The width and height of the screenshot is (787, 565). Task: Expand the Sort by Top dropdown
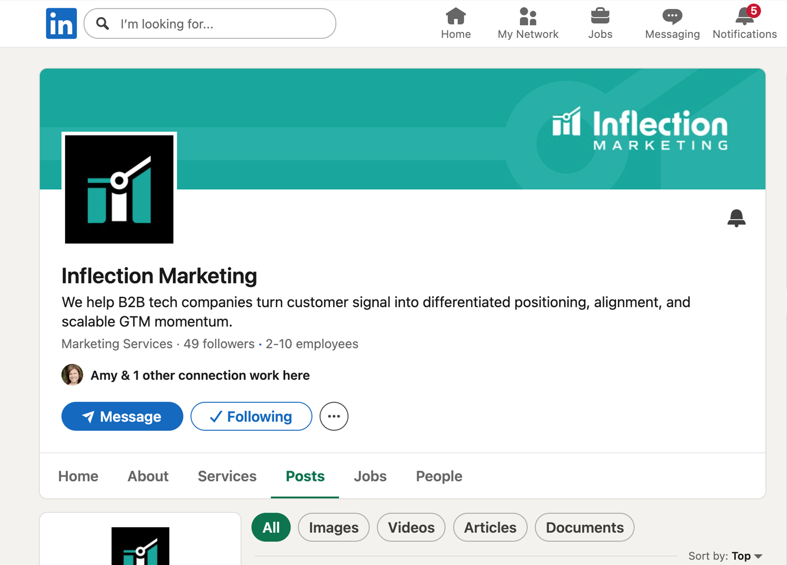pyautogui.click(x=725, y=556)
